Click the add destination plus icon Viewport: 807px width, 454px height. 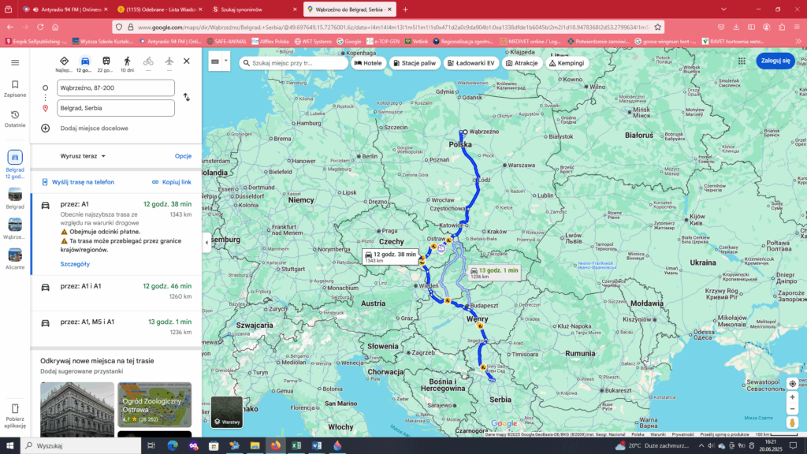(45, 128)
